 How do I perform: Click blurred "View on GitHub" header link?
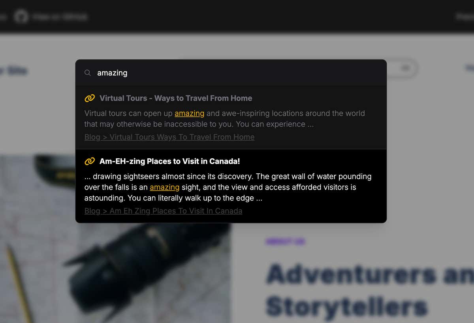coord(60,17)
